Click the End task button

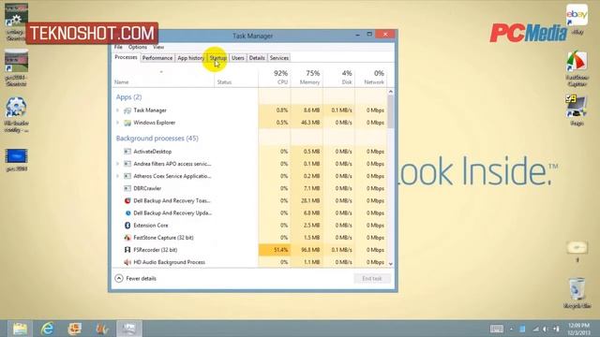372,279
